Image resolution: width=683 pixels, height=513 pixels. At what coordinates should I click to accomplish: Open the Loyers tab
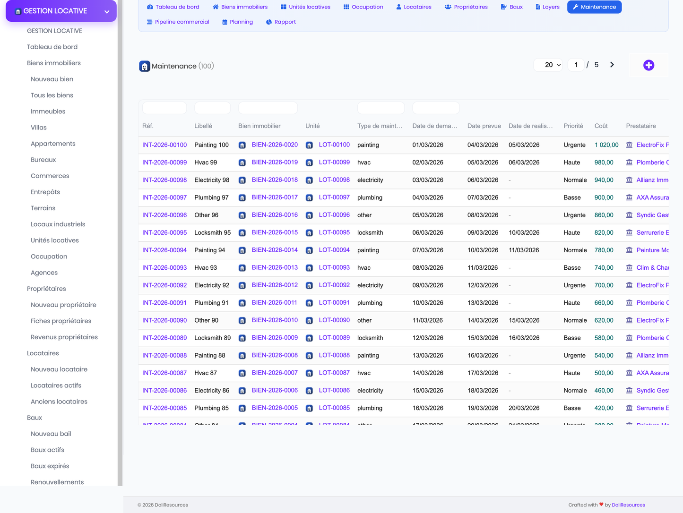[547, 7]
